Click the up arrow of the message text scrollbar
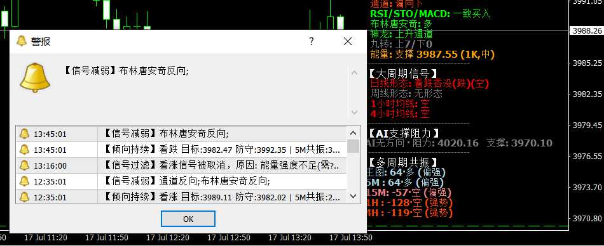Viewport: 604px width, 246px height. (354, 73)
